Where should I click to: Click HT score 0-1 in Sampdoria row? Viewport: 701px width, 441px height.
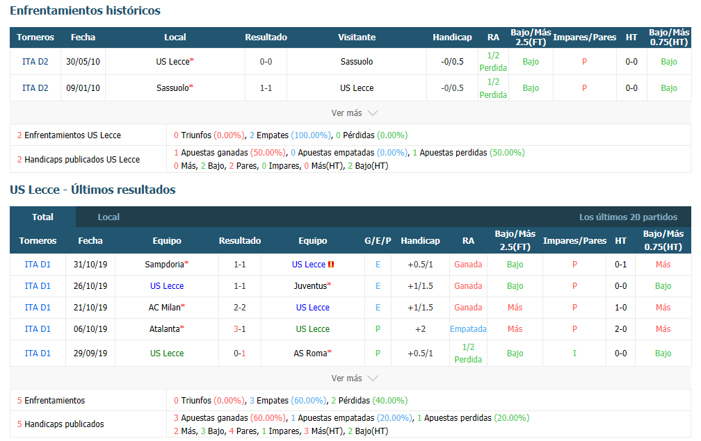pos(620,264)
